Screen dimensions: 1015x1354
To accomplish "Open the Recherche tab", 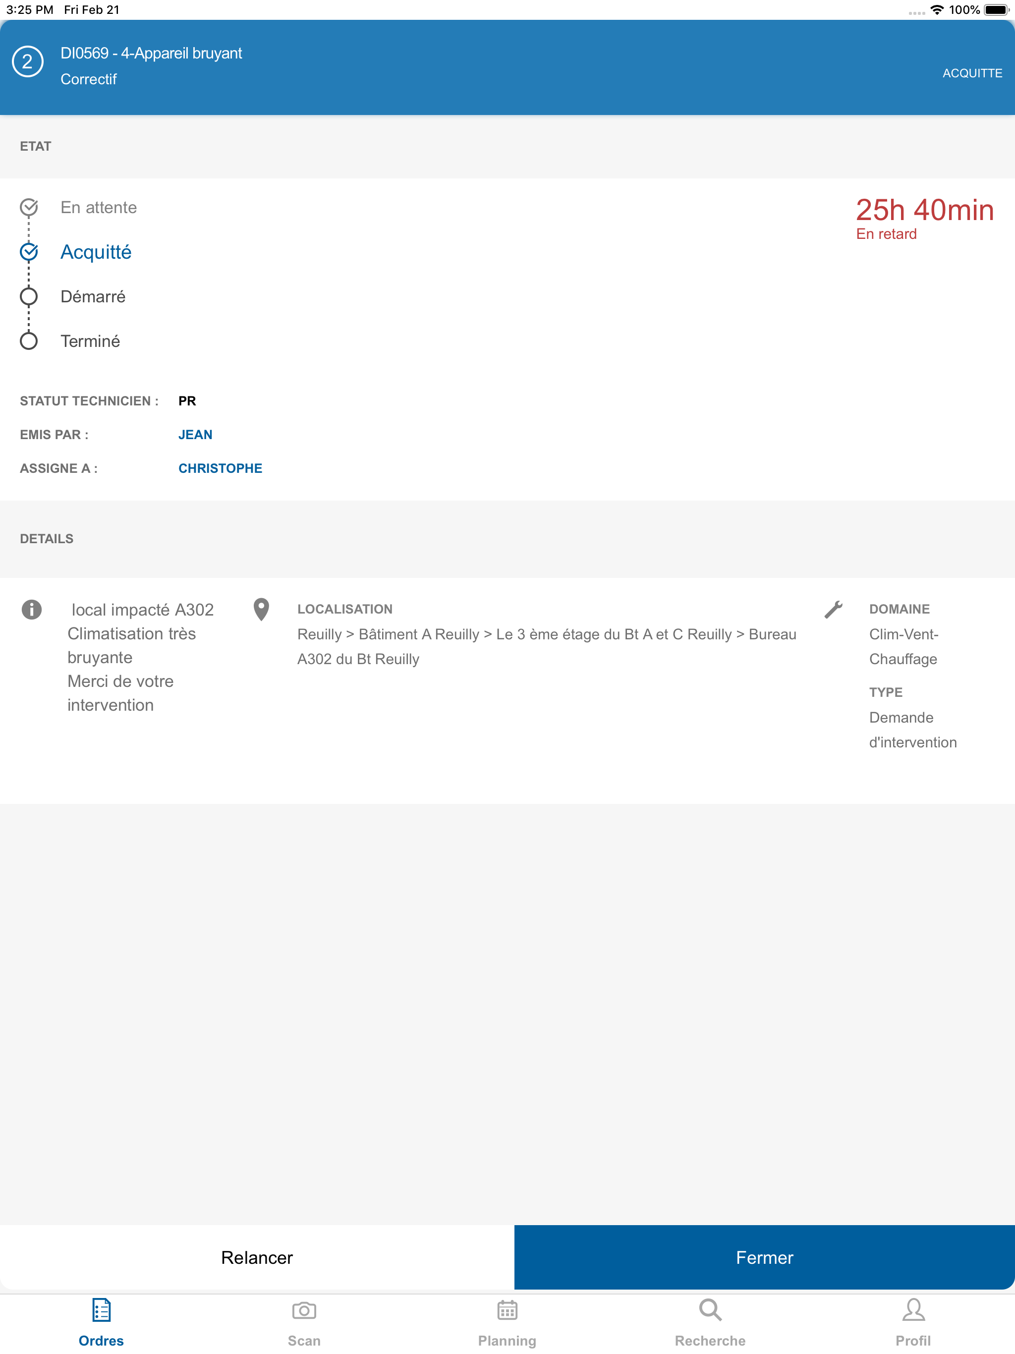I will pos(710,1323).
